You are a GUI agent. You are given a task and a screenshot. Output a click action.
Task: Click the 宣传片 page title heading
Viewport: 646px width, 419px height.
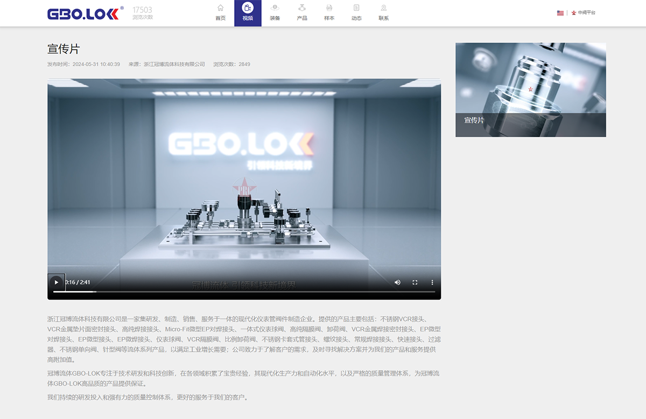[64, 49]
